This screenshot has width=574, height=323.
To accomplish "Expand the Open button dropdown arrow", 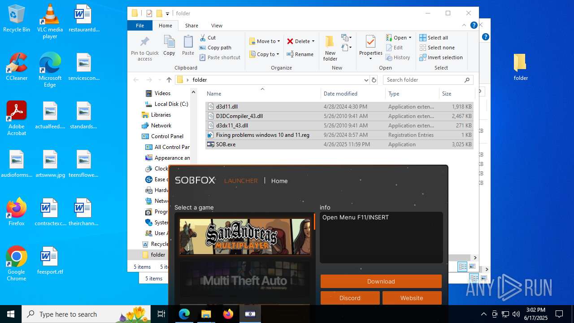I will pyautogui.click(x=410, y=38).
